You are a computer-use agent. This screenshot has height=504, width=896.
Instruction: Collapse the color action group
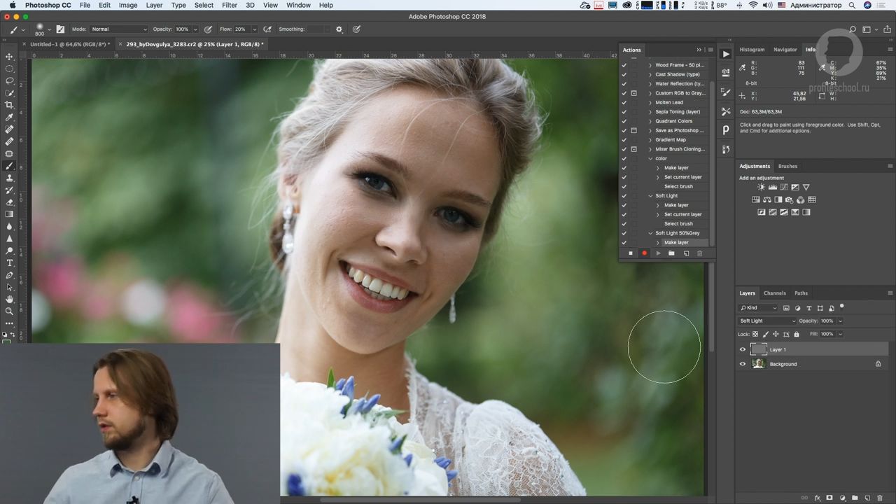(650, 158)
